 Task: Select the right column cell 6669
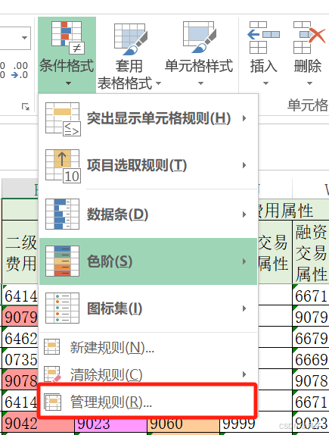[311, 358]
